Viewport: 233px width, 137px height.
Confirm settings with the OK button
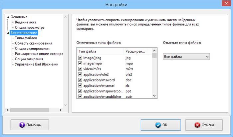(161, 125)
